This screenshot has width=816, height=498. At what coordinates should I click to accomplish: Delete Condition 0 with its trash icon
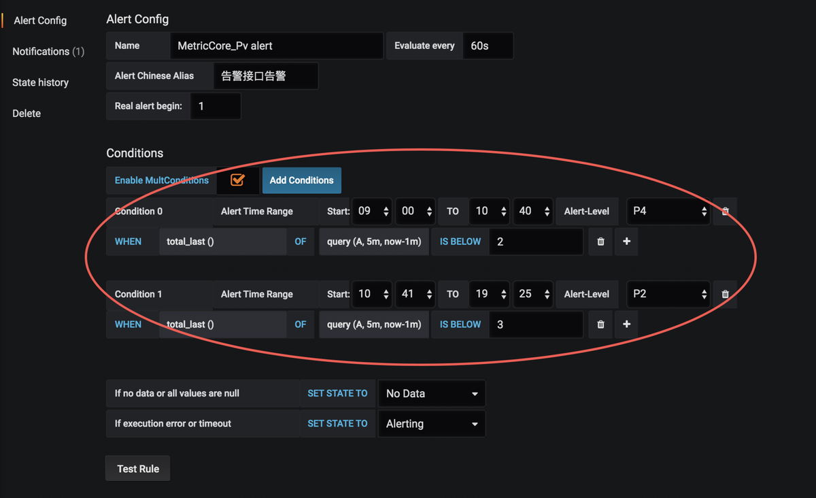click(x=725, y=212)
